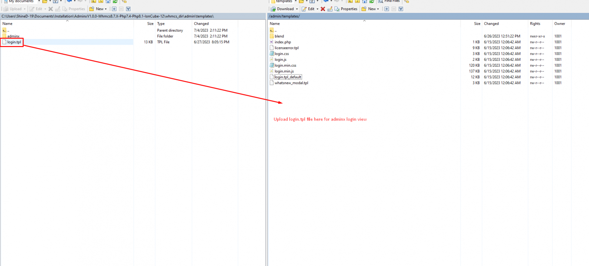Image resolution: width=589 pixels, height=266 pixels.
Task: Open Properties for the remote selection
Action: (x=346, y=9)
